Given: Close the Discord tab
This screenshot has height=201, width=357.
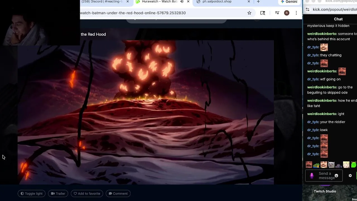Looking at the screenshot, I should [x=127, y=2].
